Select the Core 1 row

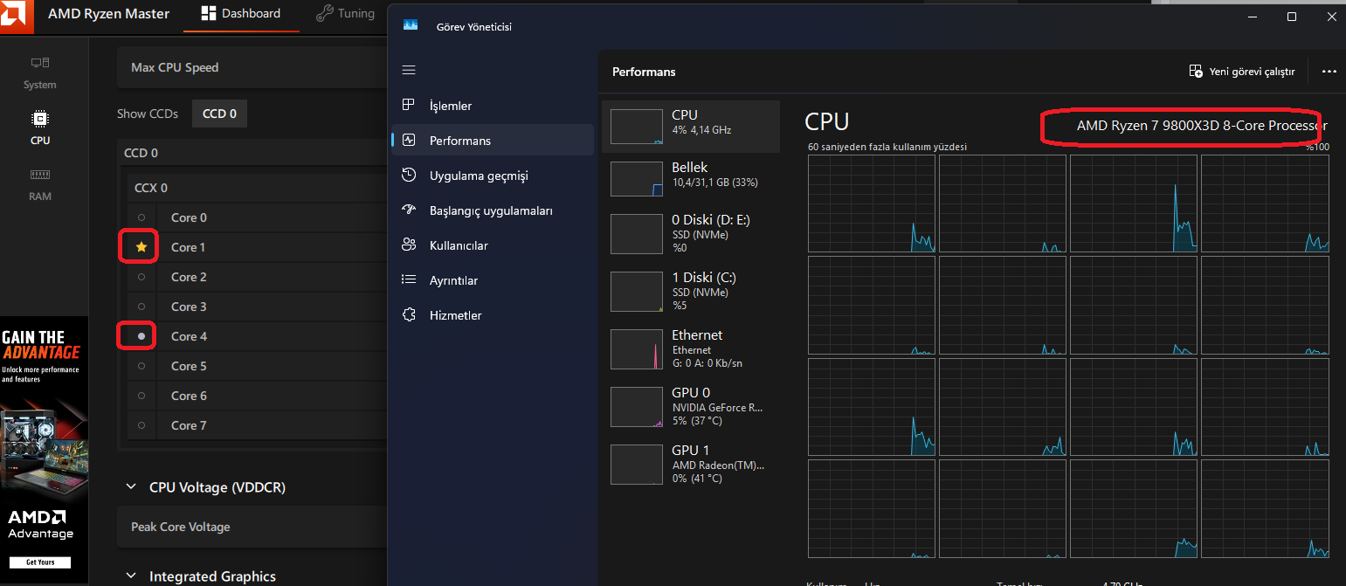[x=257, y=247]
